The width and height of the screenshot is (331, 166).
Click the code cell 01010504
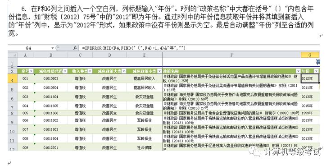50,88
